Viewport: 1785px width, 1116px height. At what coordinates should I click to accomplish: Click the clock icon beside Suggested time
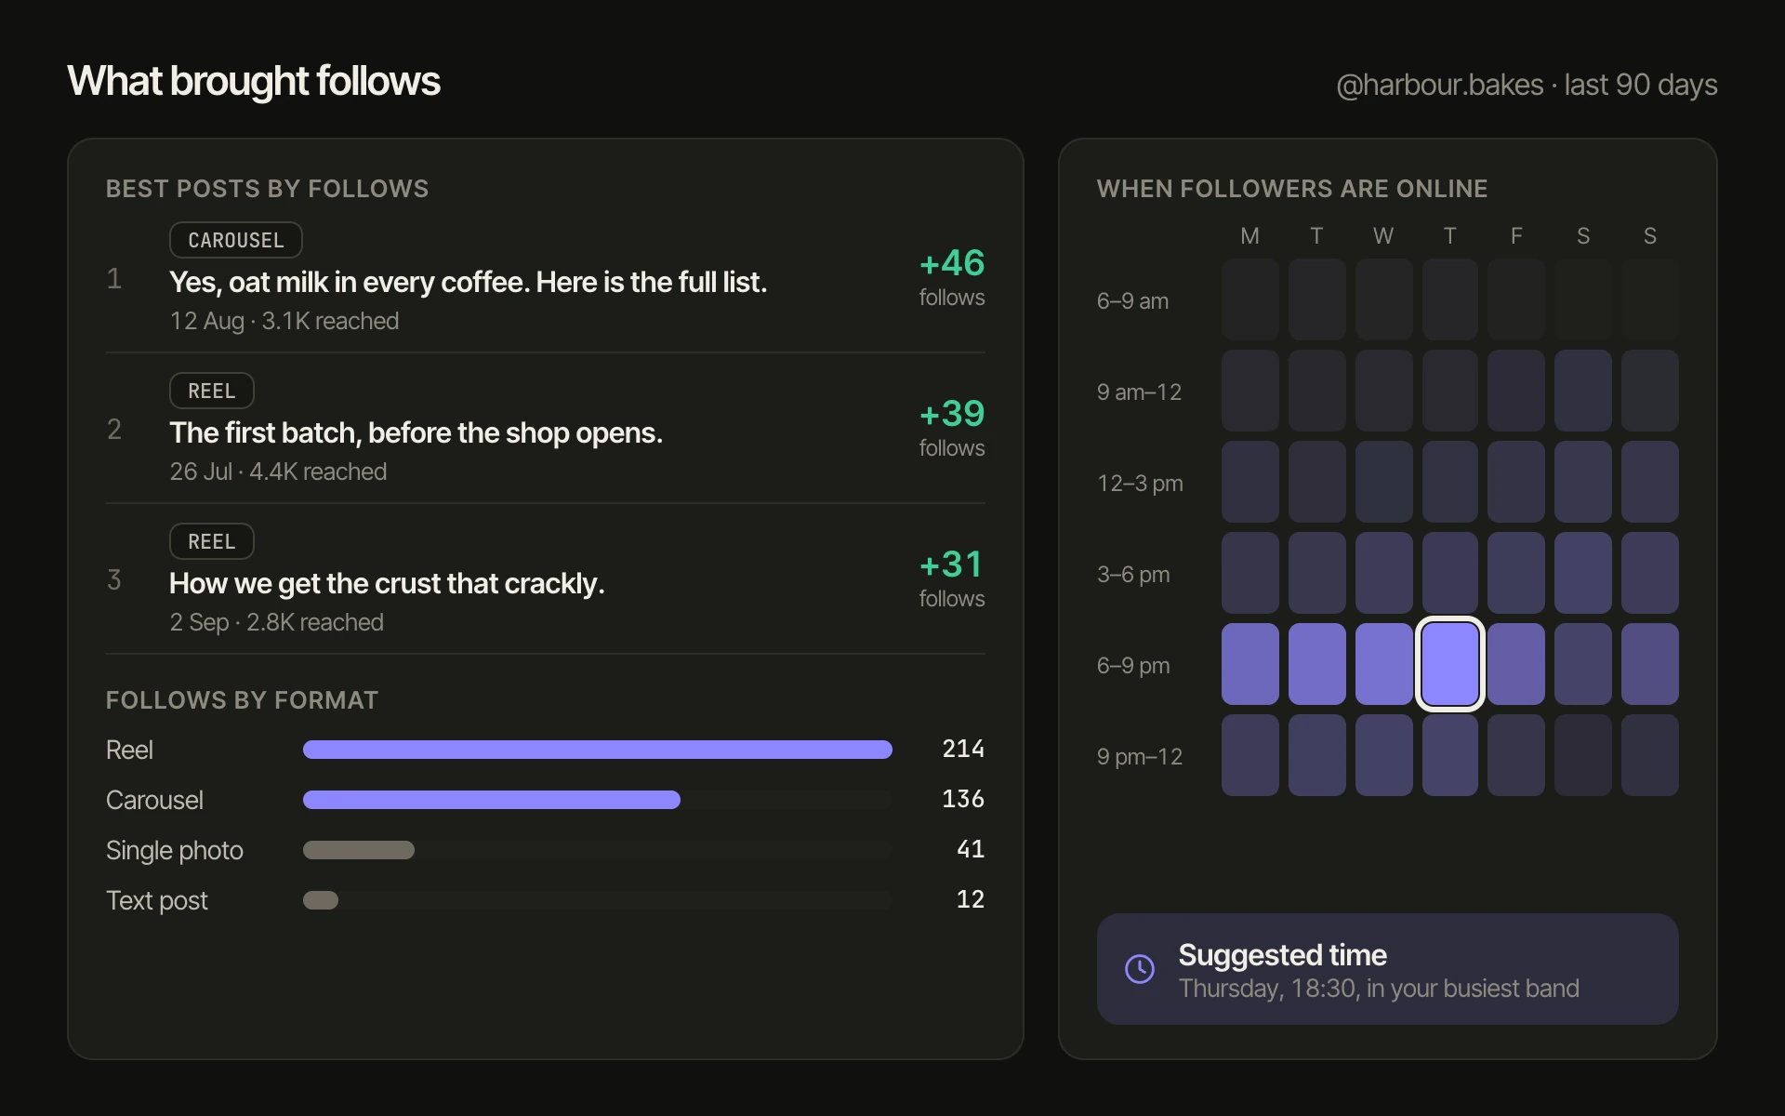tap(1139, 969)
